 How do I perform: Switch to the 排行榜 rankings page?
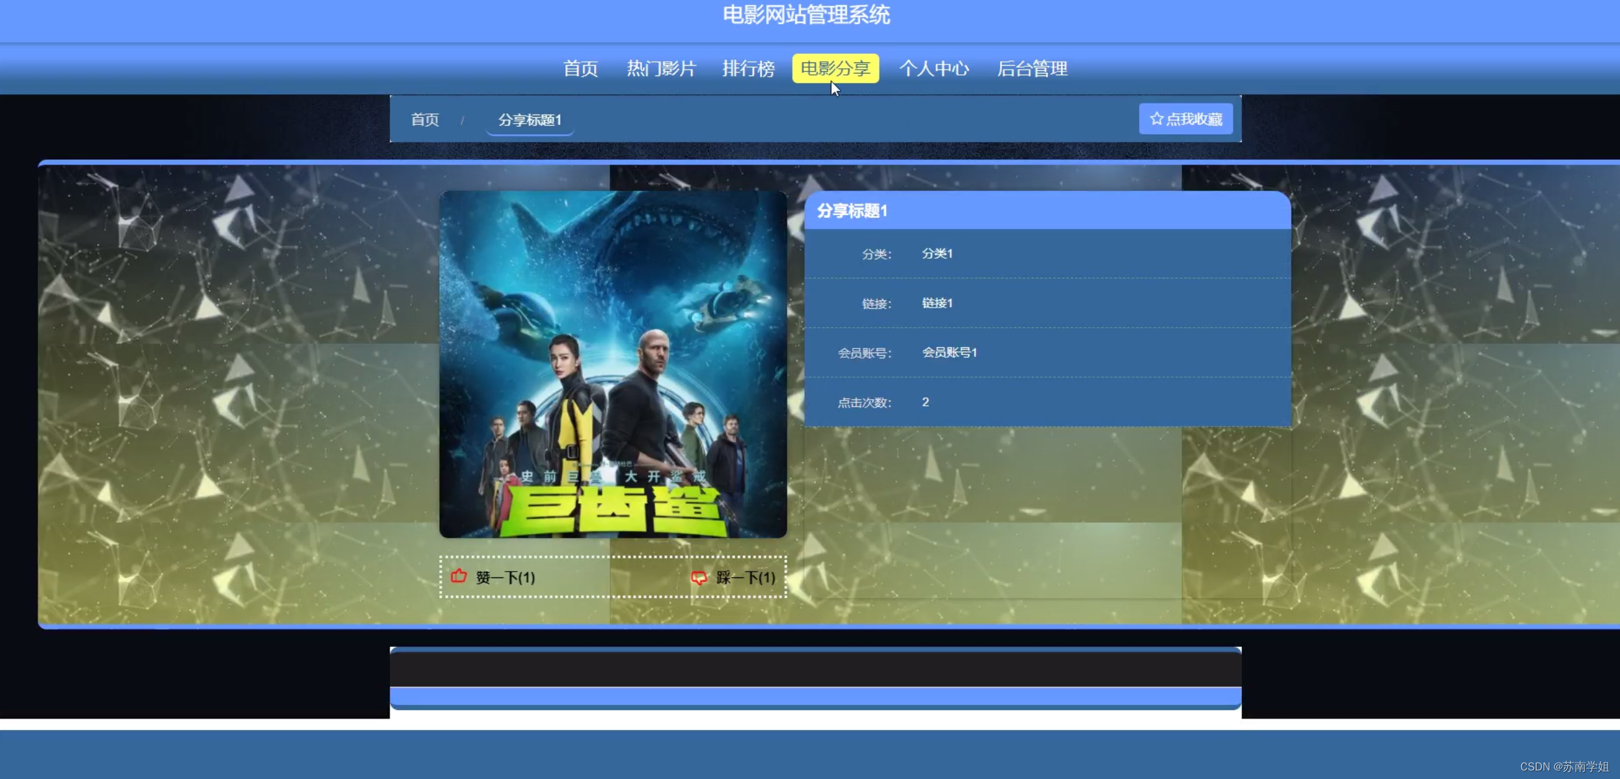tap(749, 68)
